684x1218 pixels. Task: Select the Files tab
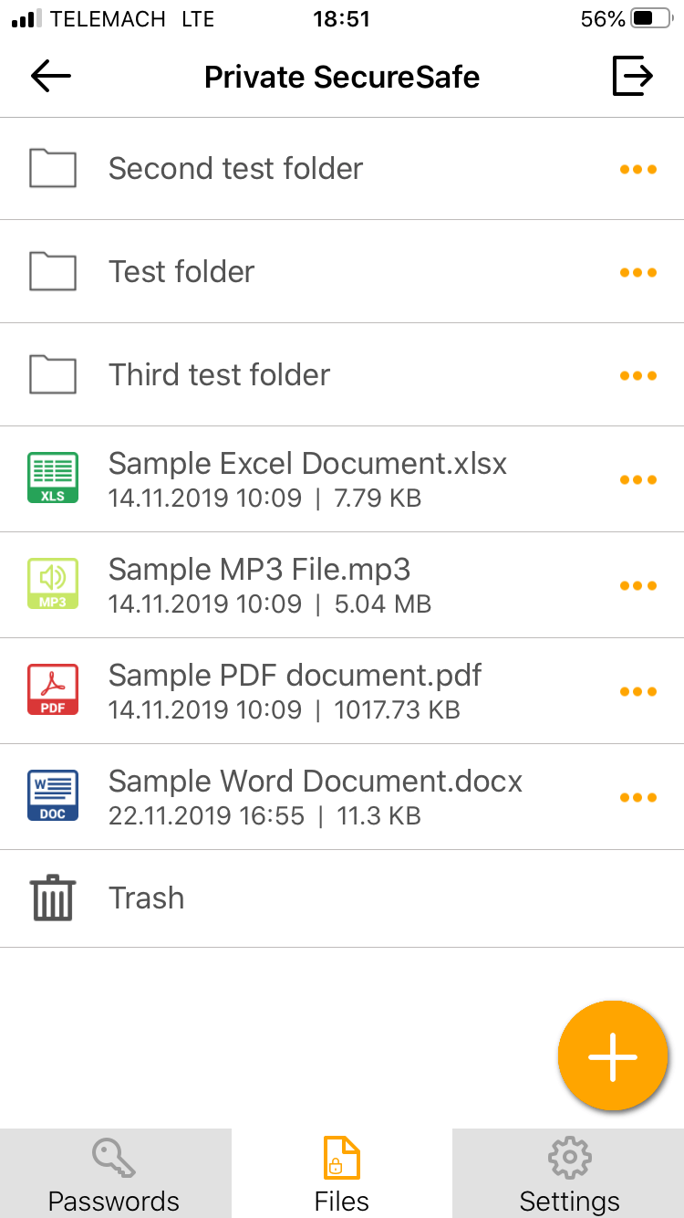[x=342, y=1174]
